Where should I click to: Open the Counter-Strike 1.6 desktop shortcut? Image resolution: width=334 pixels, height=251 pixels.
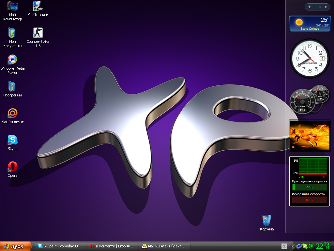(x=38, y=33)
